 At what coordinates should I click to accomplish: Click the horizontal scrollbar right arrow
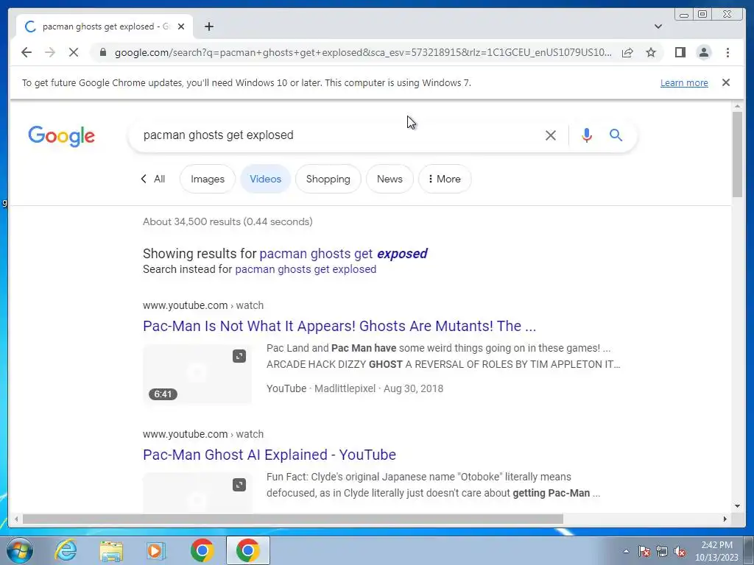point(725,519)
